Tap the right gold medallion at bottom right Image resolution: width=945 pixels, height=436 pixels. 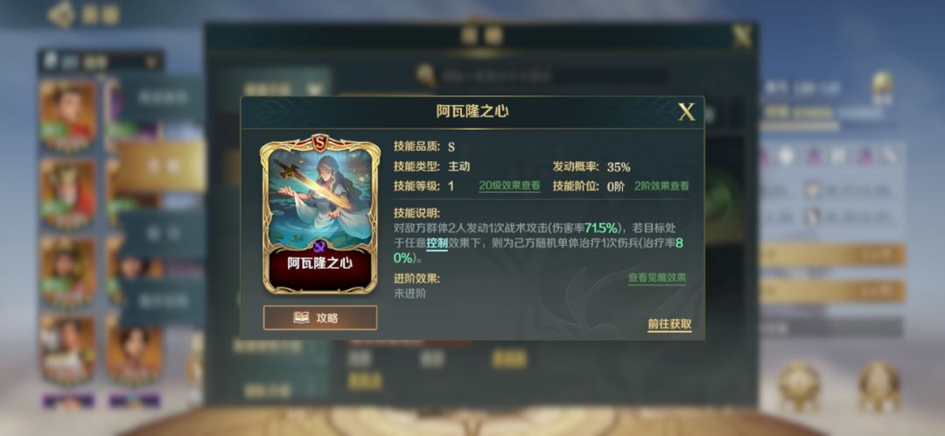(879, 386)
